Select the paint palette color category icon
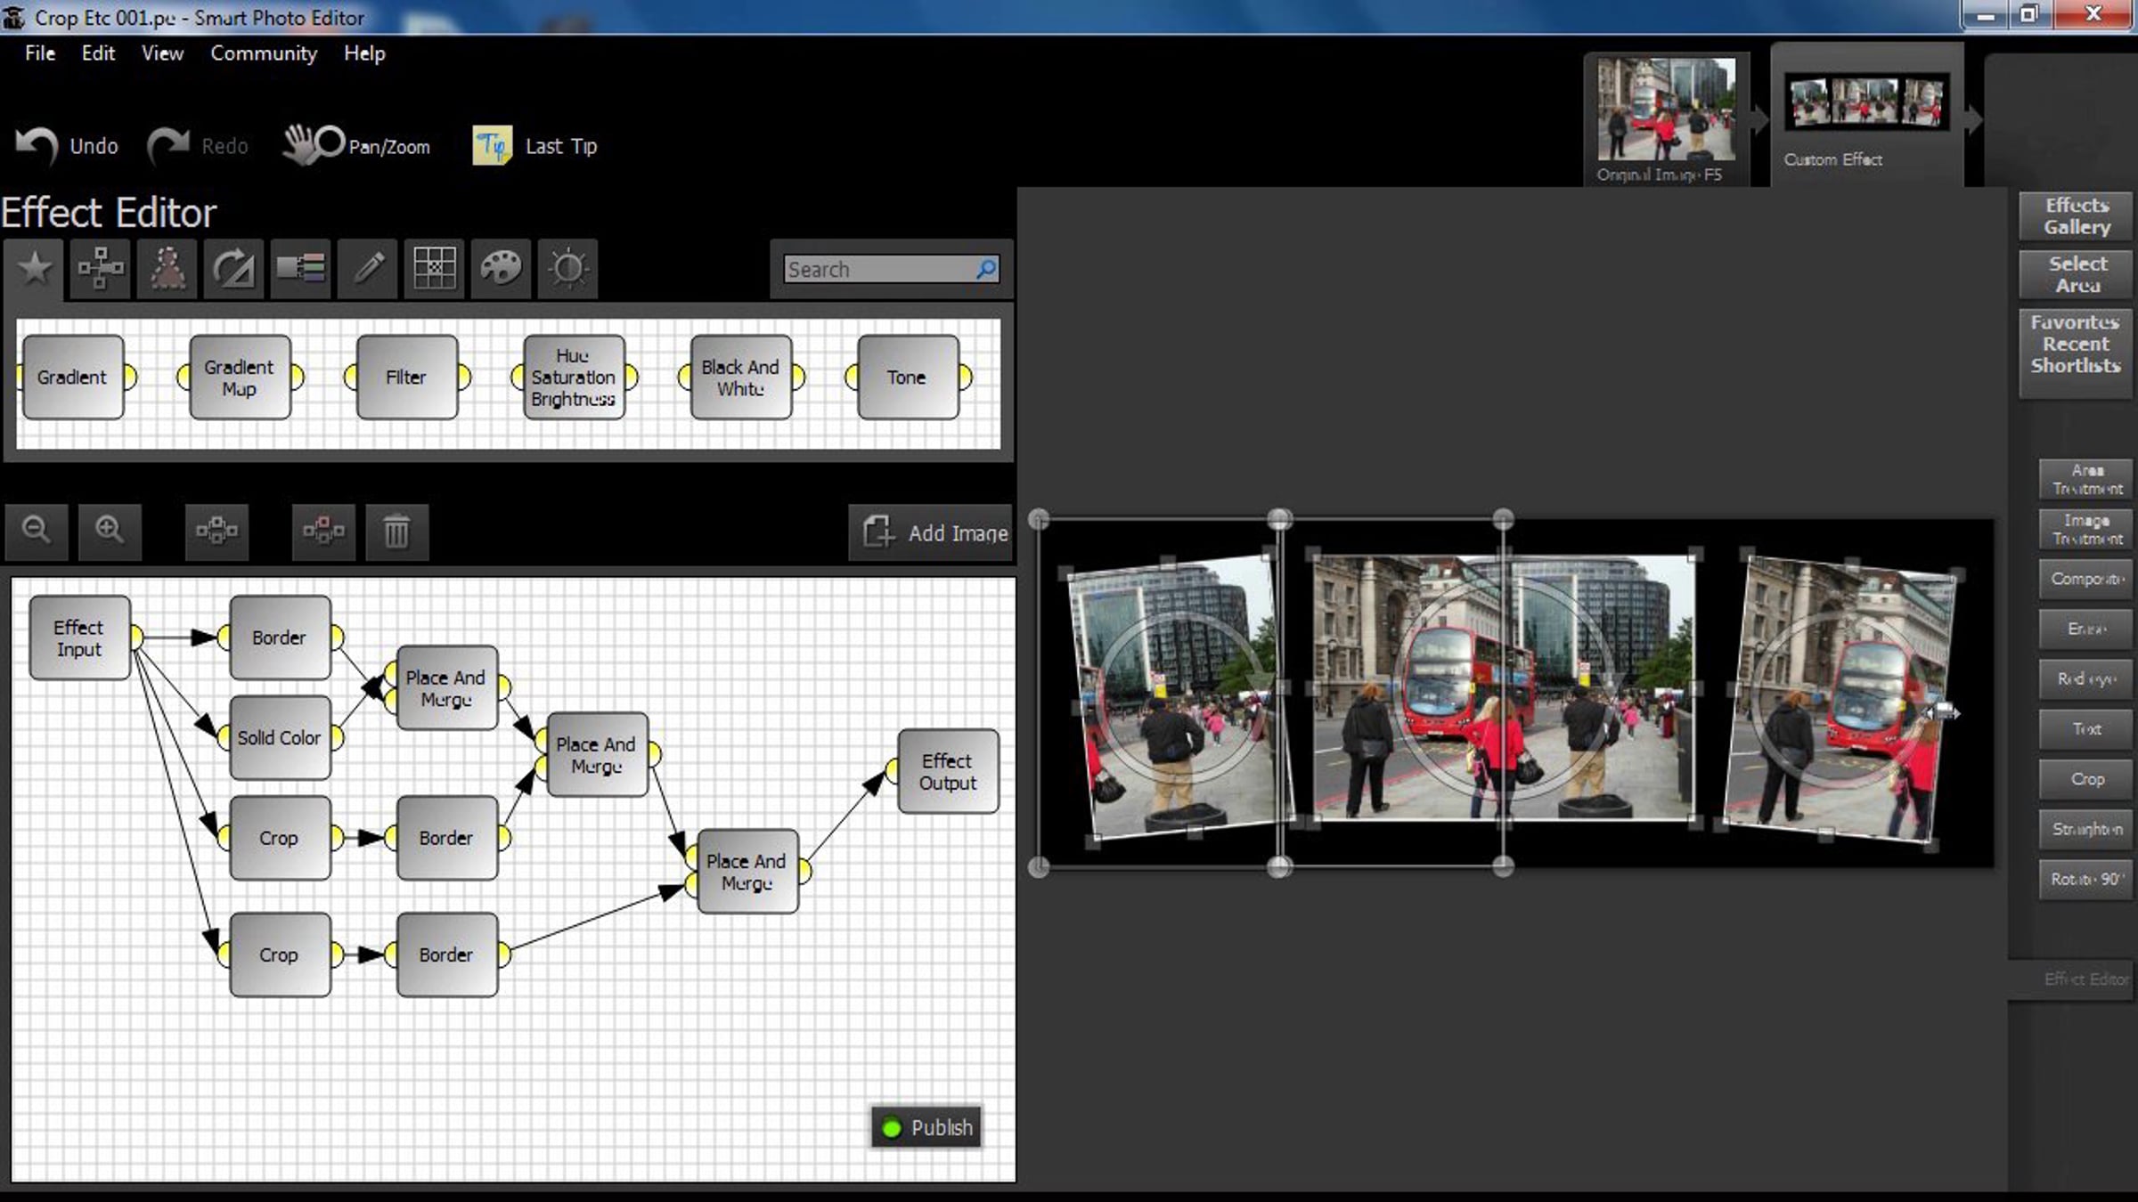This screenshot has width=2138, height=1202. (501, 268)
